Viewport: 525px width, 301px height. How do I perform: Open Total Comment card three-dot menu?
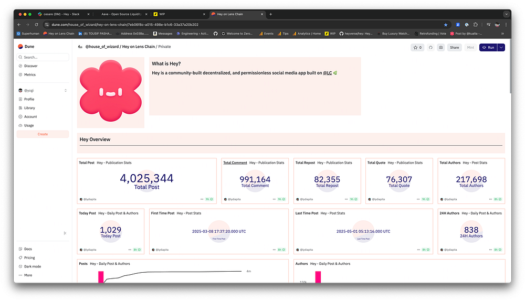tap(274, 199)
